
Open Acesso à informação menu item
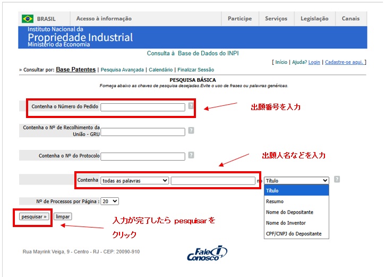click(x=104, y=19)
